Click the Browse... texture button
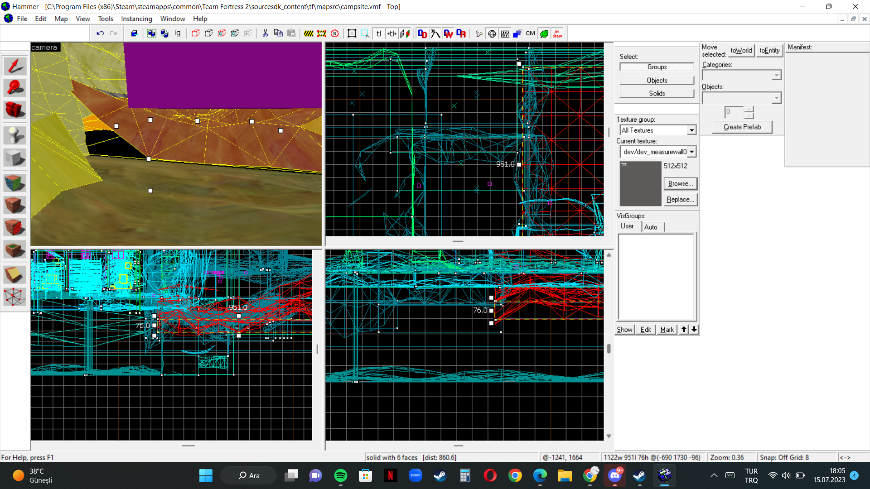 coord(681,183)
